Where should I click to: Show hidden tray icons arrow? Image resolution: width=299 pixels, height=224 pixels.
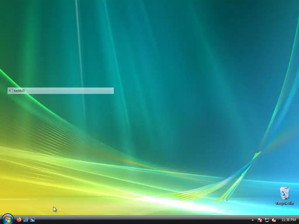point(253,220)
